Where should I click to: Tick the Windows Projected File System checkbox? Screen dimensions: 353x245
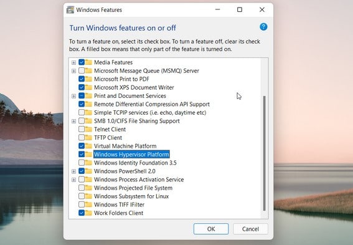tap(82, 188)
